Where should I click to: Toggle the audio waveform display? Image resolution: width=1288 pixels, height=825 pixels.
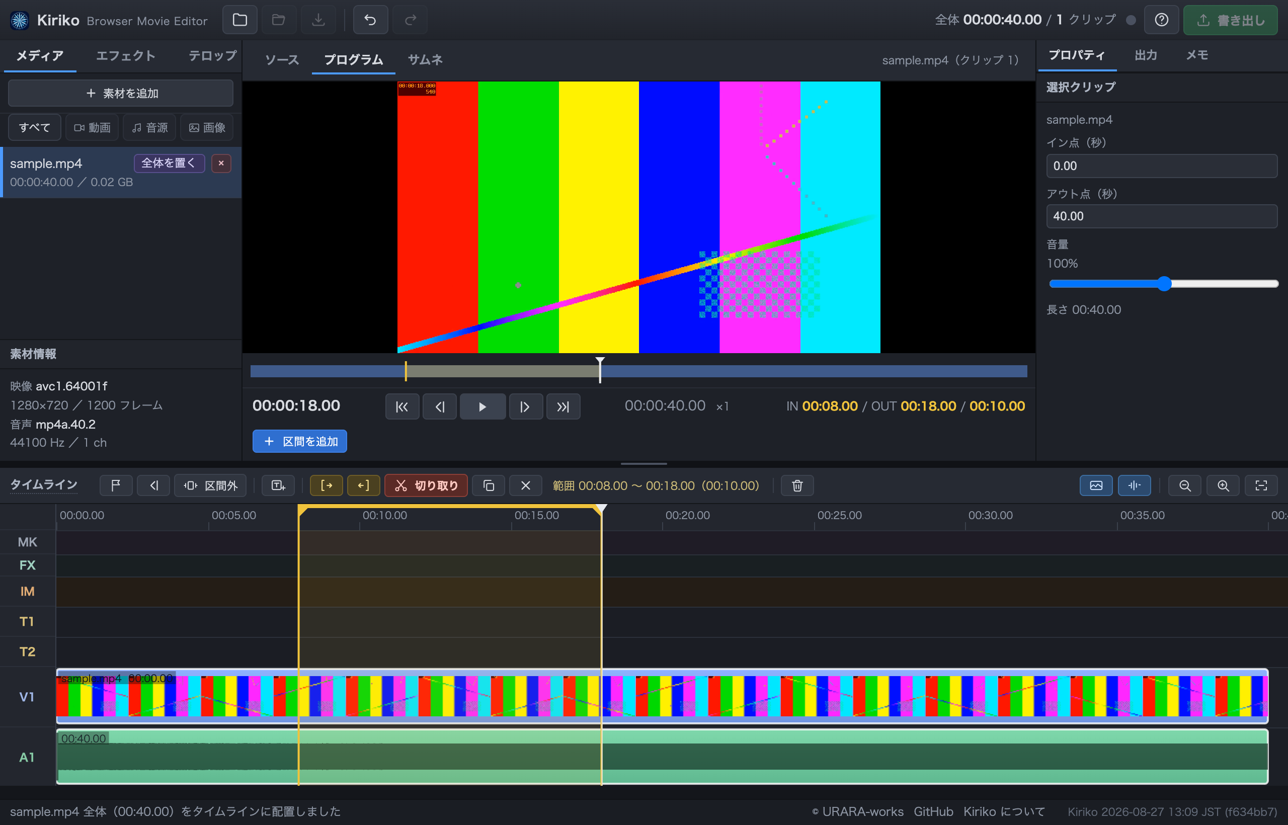point(1134,485)
